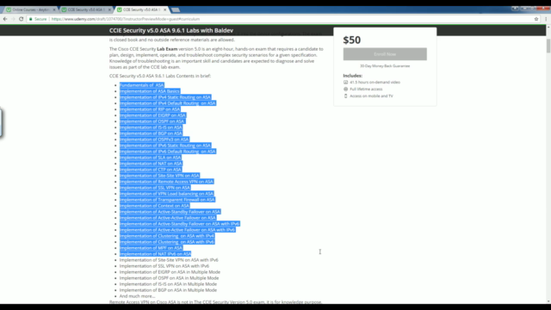Click 'Implementation of RIP on ASA'

pos(150,109)
